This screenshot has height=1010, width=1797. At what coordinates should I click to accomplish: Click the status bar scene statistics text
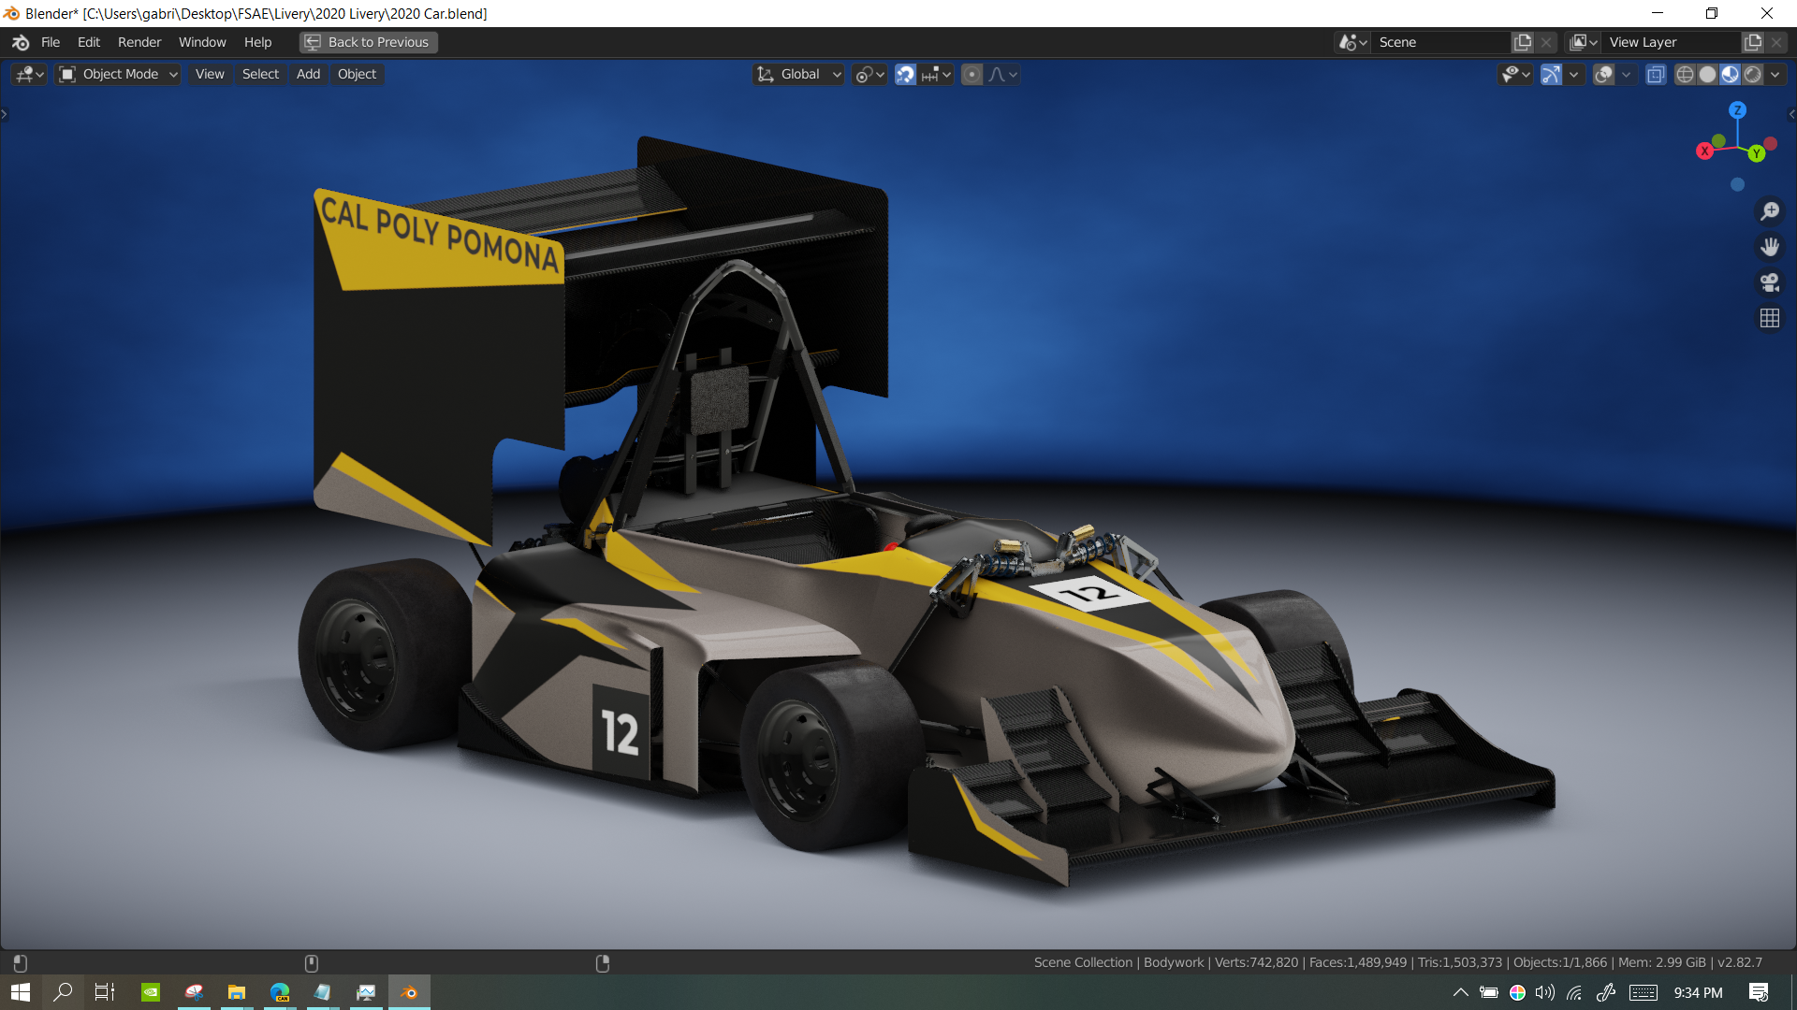tap(1397, 962)
